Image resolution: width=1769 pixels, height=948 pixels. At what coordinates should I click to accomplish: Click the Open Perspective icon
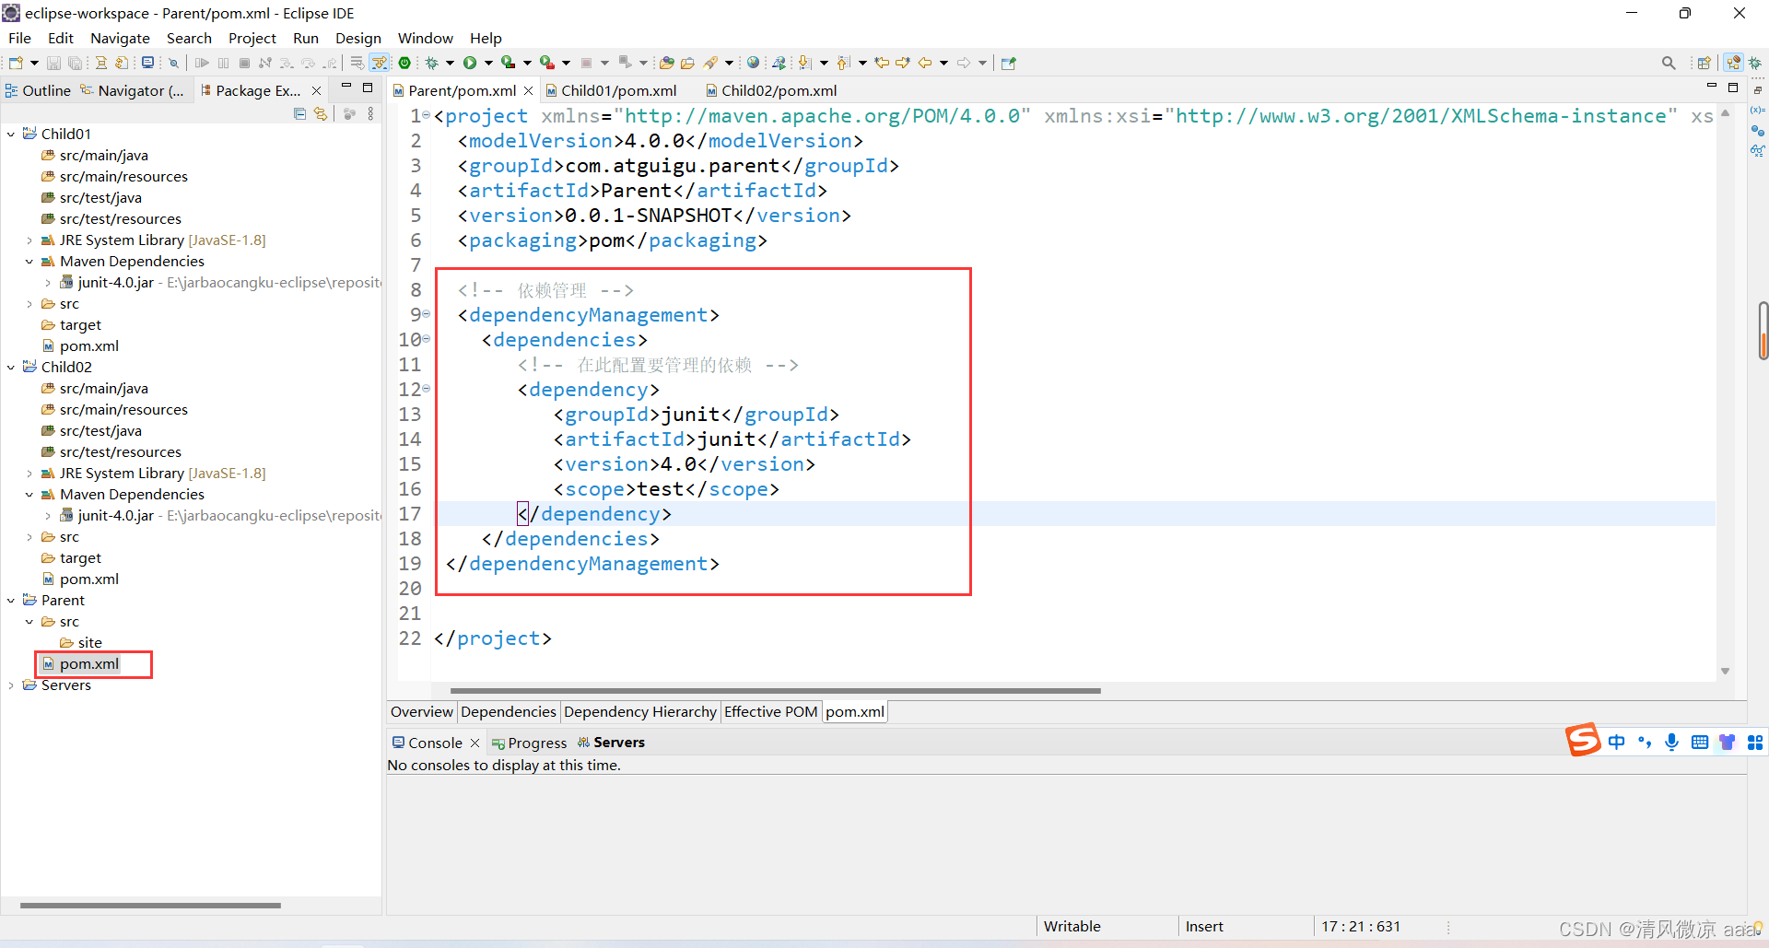tap(1704, 63)
